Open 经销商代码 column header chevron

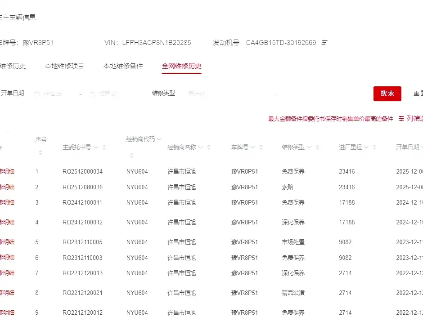tap(159, 139)
